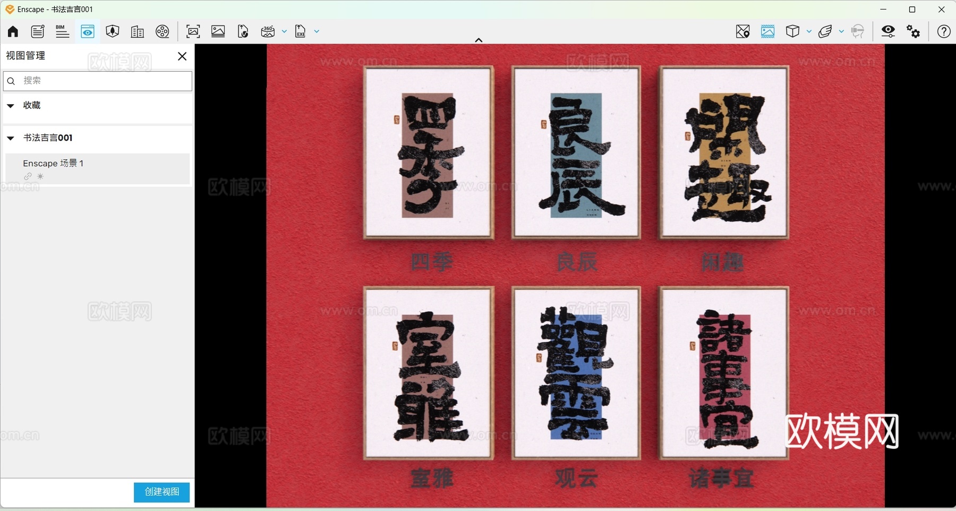The height and width of the screenshot is (511, 956).
Task: Click the 观云 calligraphy frame
Action: [576, 373]
